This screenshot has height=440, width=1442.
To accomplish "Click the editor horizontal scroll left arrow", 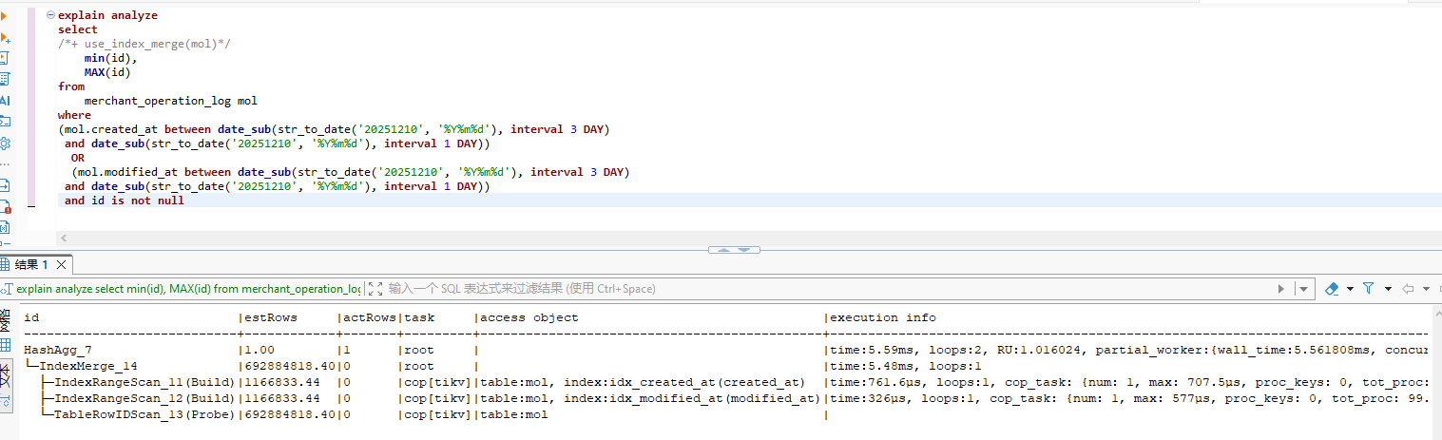I will click(x=63, y=237).
